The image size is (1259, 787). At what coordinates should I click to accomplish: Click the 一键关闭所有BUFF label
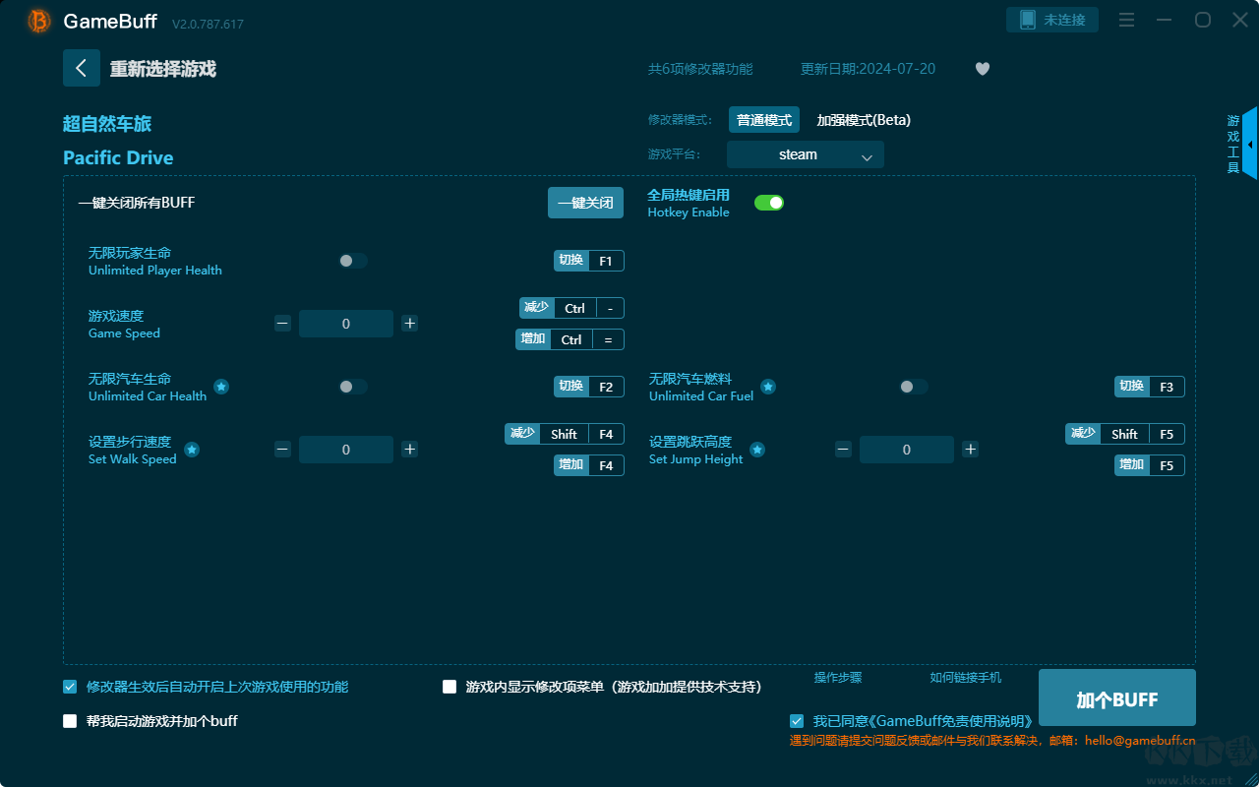point(137,203)
